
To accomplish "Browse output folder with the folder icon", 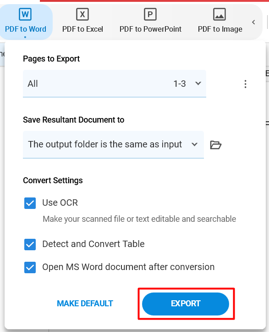I will pyautogui.click(x=216, y=145).
